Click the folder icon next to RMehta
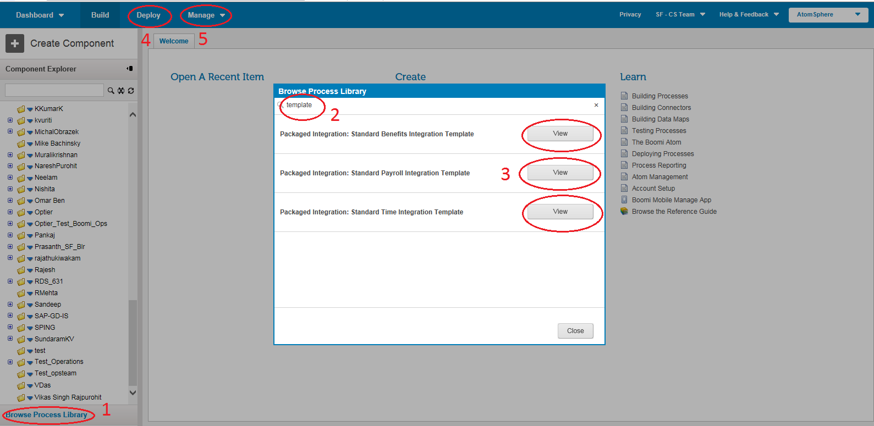 click(x=21, y=293)
